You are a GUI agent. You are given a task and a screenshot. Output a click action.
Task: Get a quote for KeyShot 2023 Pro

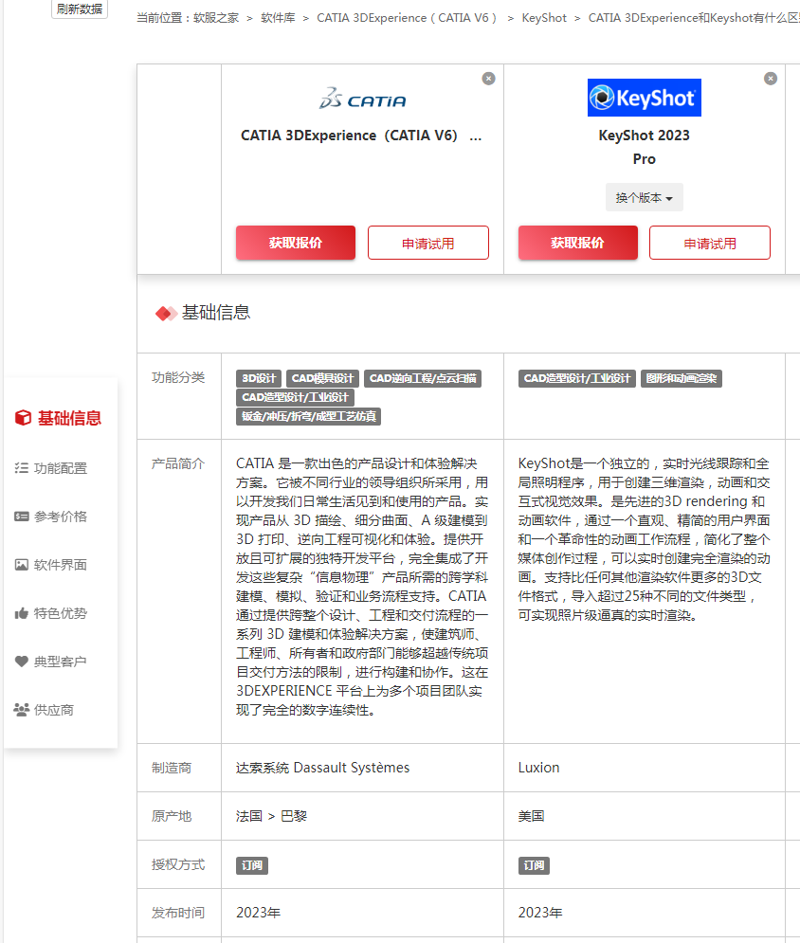[x=577, y=243]
